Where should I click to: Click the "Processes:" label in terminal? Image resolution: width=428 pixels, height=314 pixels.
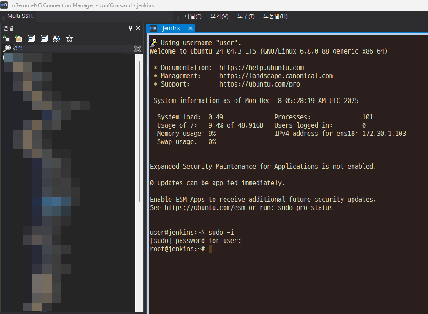tap(292, 117)
